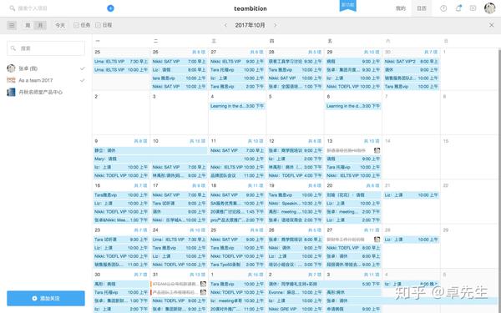
Task: Click the 丹秋名师堂产品中心 project icon
Action: click(11, 92)
